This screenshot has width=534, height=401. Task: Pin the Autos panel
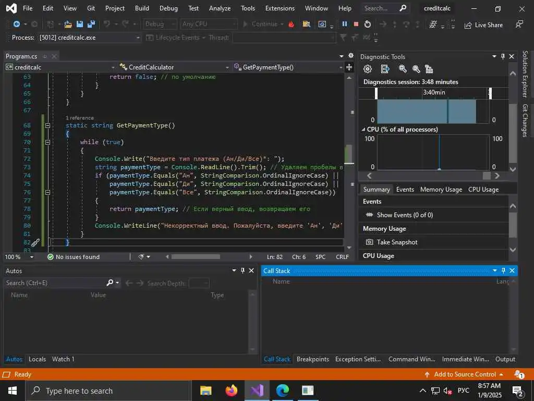[x=242, y=270]
